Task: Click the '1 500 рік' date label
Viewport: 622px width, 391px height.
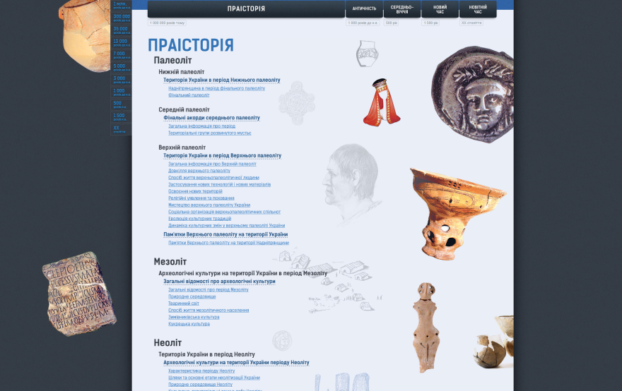Action: point(430,23)
